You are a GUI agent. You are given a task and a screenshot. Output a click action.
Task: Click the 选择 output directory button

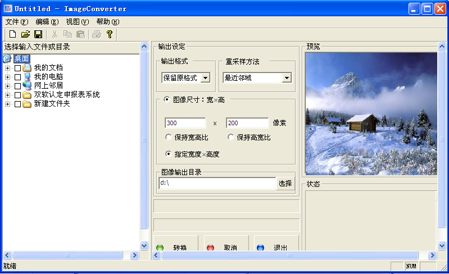coord(285,184)
